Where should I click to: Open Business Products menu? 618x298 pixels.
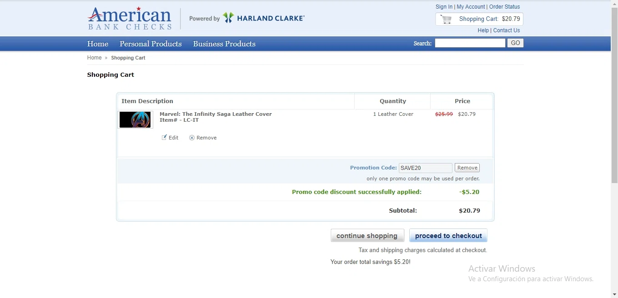pos(224,44)
